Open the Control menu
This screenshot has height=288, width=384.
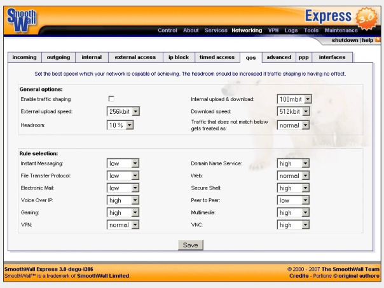point(167,31)
